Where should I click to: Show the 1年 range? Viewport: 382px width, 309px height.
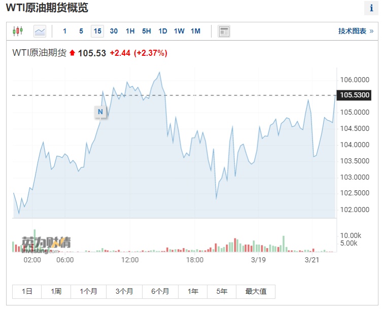click(x=193, y=291)
